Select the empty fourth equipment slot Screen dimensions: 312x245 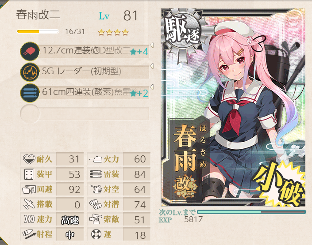tap(85, 113)
